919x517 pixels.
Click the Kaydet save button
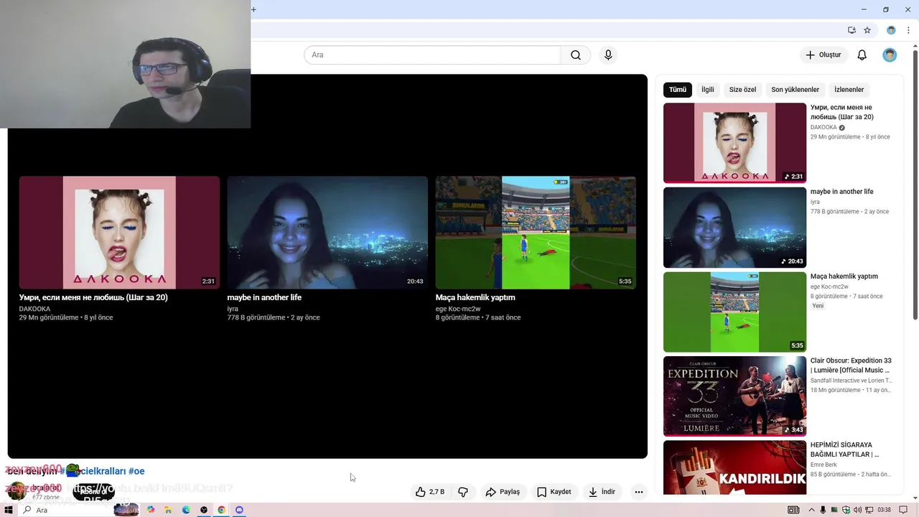click(x=554, y=492)
